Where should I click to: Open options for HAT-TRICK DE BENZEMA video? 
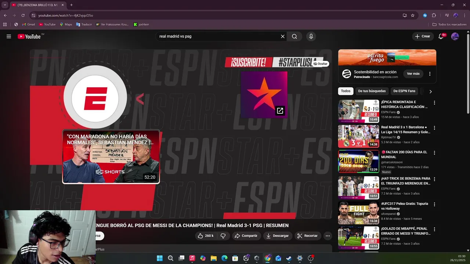click(434, 179)
